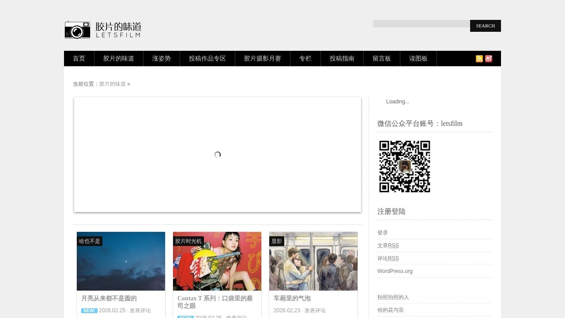
Task: Click the camera logo of LETSFILM
Action: pyautogui.click(x=78, y=30)
